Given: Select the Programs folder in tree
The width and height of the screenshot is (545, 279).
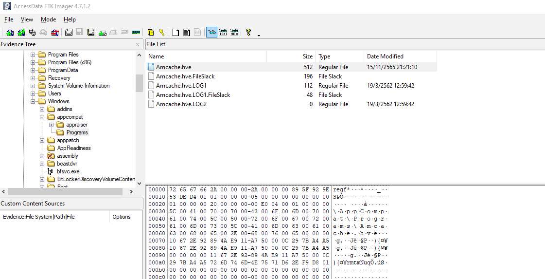Looking at the screenshot, I should click(77, 132).
